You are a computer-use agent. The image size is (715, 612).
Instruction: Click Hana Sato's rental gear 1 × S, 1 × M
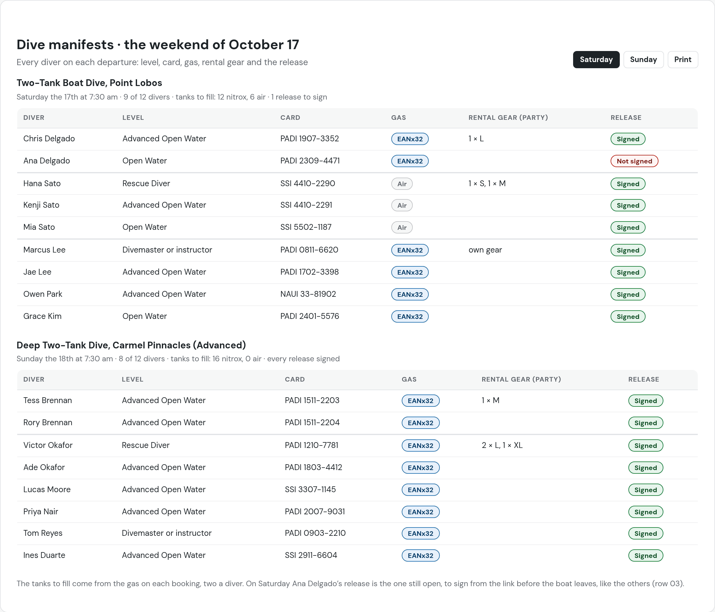(487, 184)
